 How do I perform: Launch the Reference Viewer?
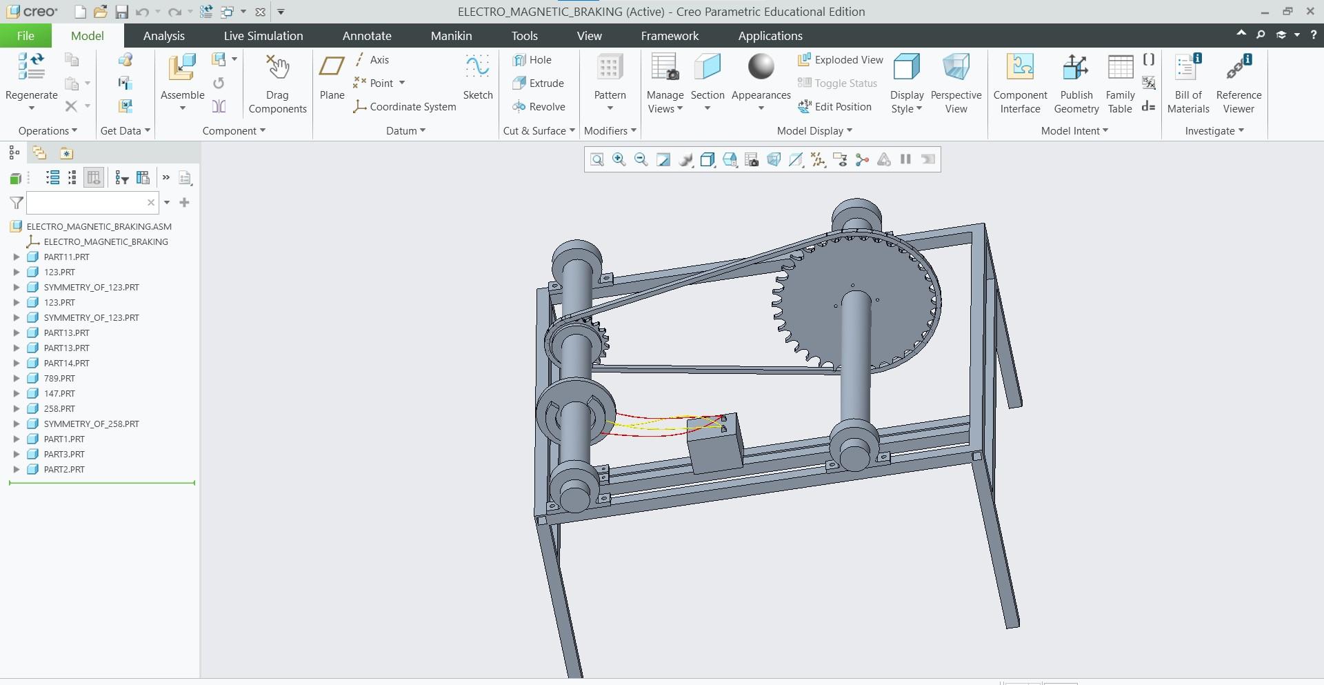click(1238, 83)
